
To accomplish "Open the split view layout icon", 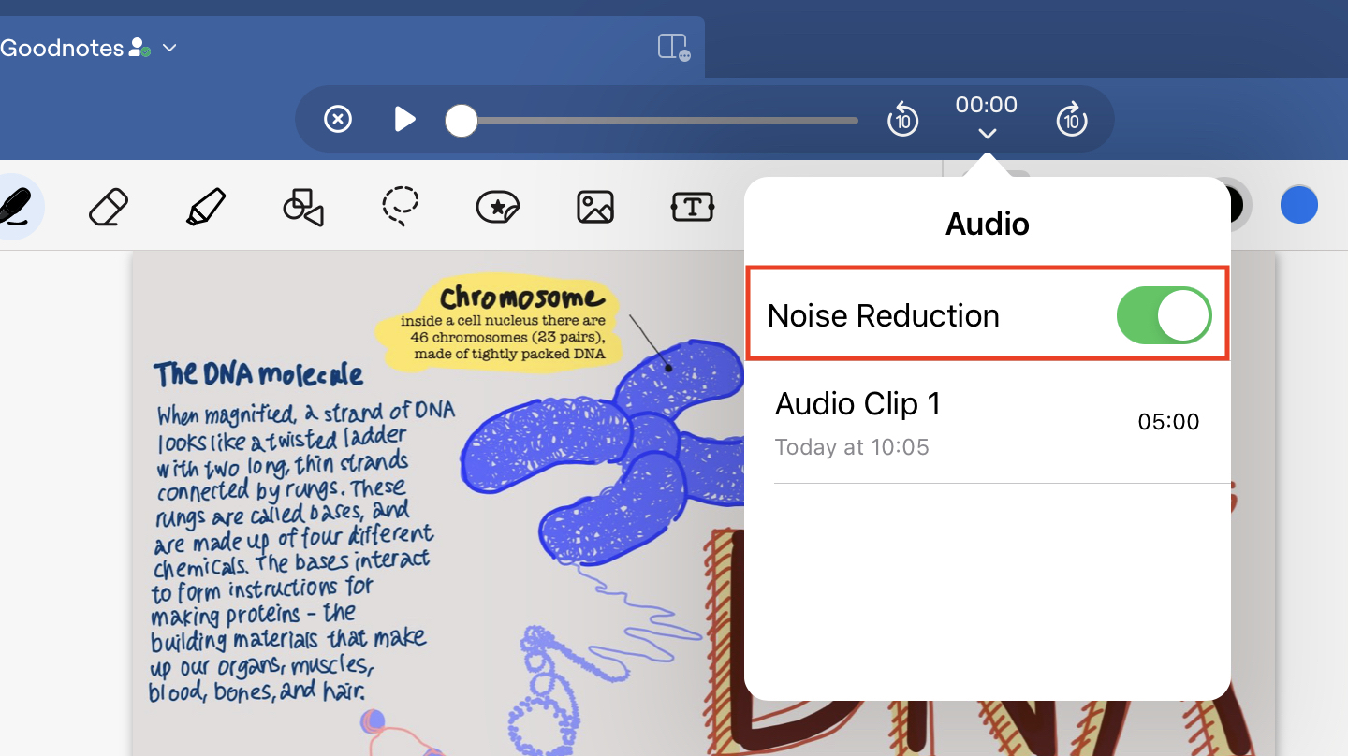I will point(673,48).
